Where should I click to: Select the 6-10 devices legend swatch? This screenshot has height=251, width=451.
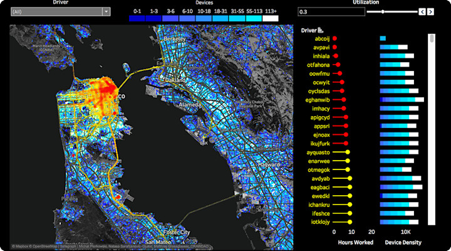(x=187, y=18)
